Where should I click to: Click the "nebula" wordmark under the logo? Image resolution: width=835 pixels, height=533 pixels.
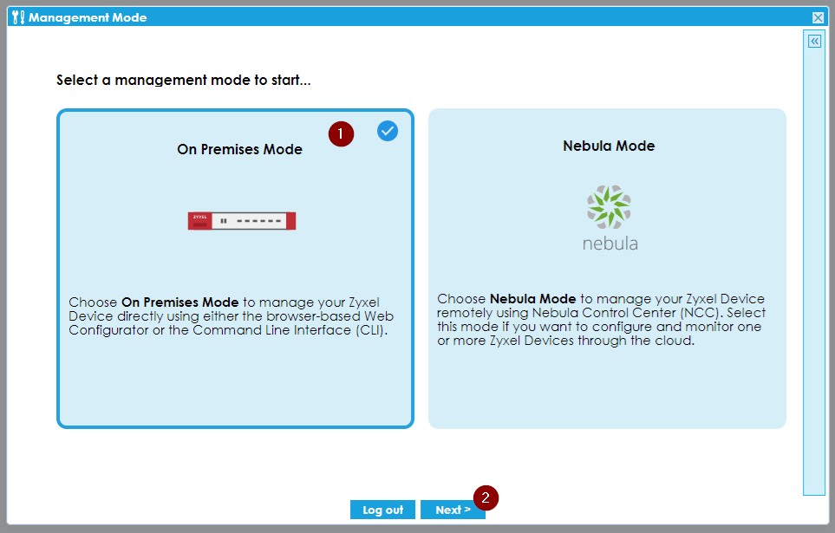610,244
